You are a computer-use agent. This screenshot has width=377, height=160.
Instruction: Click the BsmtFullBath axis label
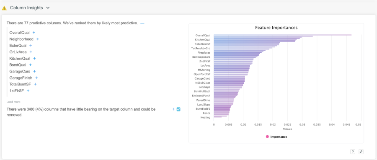pos(202,91)
